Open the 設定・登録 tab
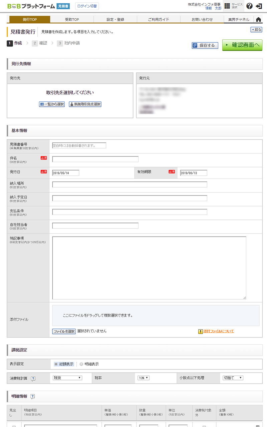The image size is (267, 427). click(115, 19)
